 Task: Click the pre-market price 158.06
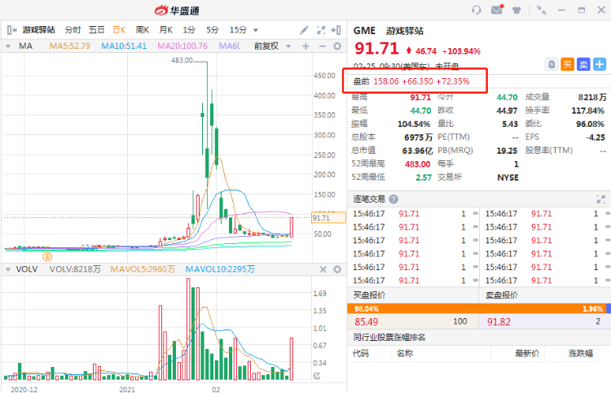386,81
